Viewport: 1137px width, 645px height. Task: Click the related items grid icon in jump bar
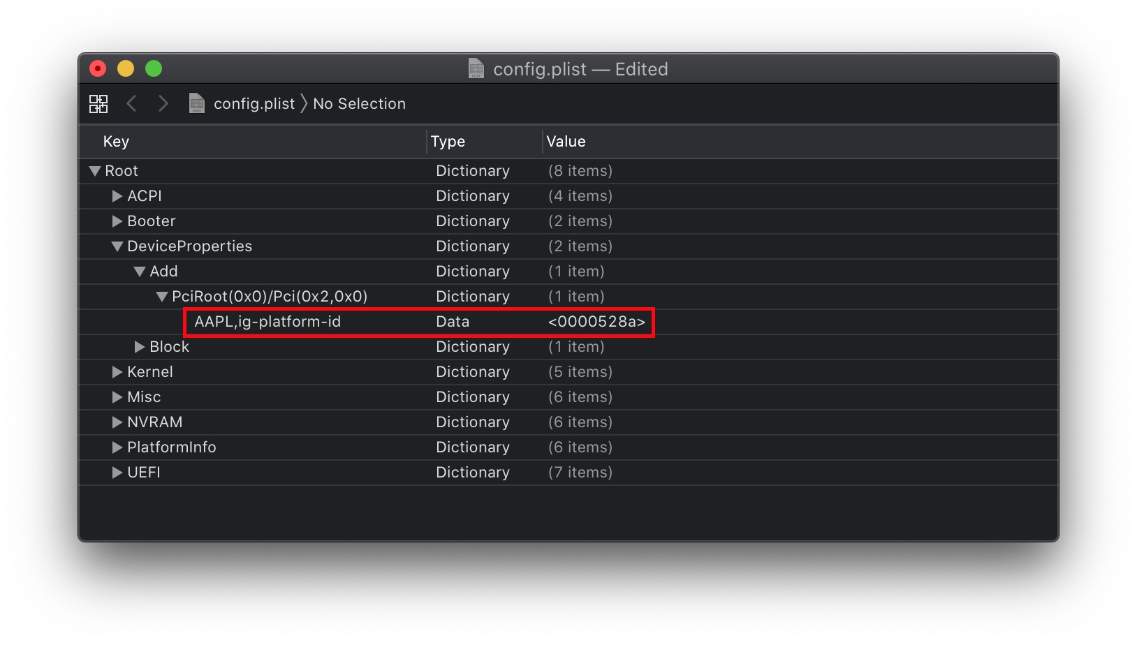pos(98,103)
